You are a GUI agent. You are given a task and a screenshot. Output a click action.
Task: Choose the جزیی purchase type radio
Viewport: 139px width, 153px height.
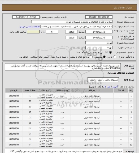(x=115, y=57)
